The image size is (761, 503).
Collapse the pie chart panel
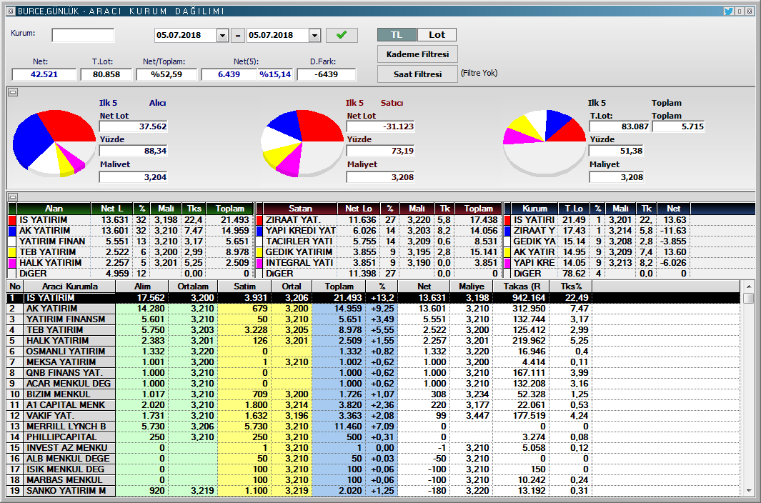(x=13, y=91)
